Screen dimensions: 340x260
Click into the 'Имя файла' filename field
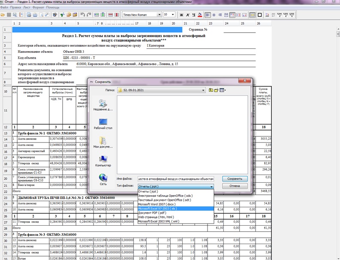pyautogui.click(x=175, y=178)
